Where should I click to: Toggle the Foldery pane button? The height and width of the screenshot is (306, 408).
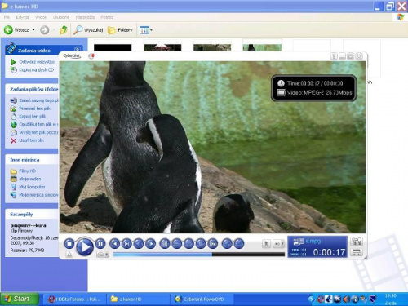coord(120,30)
